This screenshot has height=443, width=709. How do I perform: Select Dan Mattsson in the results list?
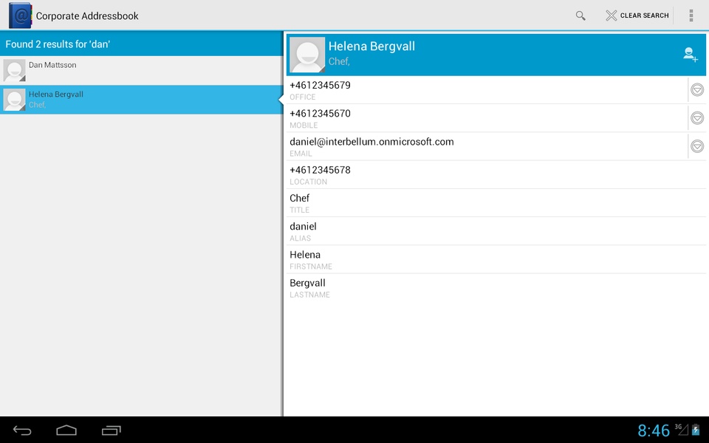(142, 71)
